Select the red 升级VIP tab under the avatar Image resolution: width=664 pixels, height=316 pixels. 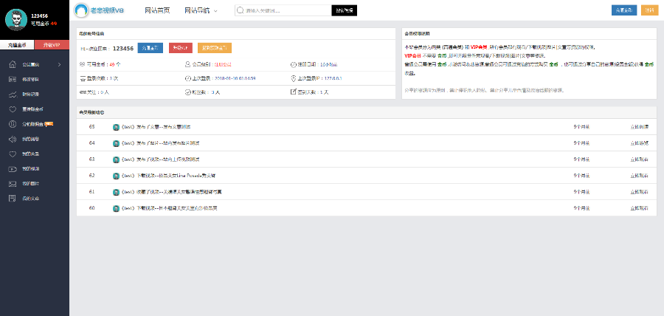(x=52, y=45)
